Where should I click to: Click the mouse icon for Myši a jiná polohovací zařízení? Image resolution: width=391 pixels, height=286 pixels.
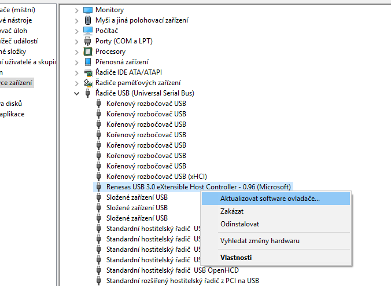click(88, 20)
